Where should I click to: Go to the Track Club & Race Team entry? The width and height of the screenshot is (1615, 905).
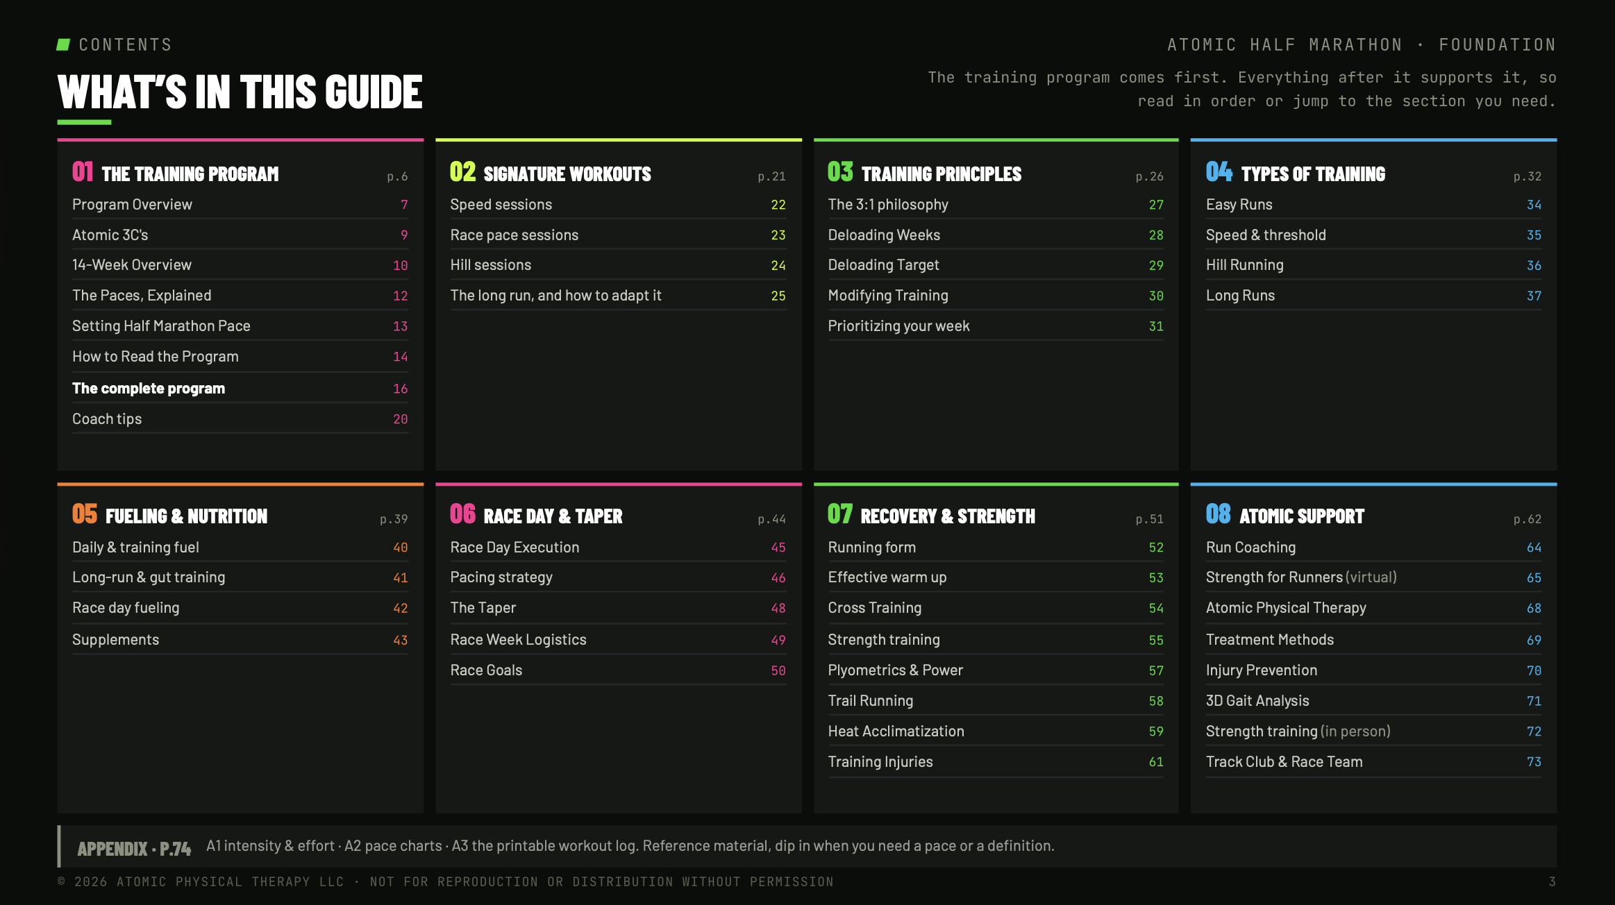pos(1373,762)
